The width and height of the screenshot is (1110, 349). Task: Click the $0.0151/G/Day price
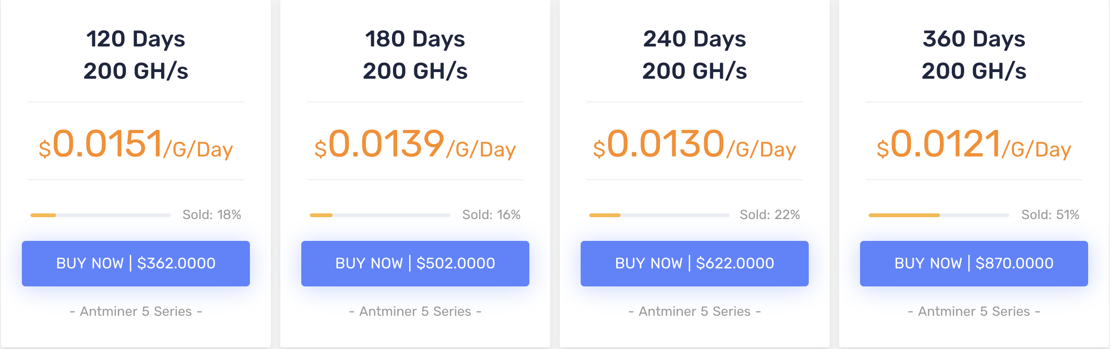pos(136,145)
